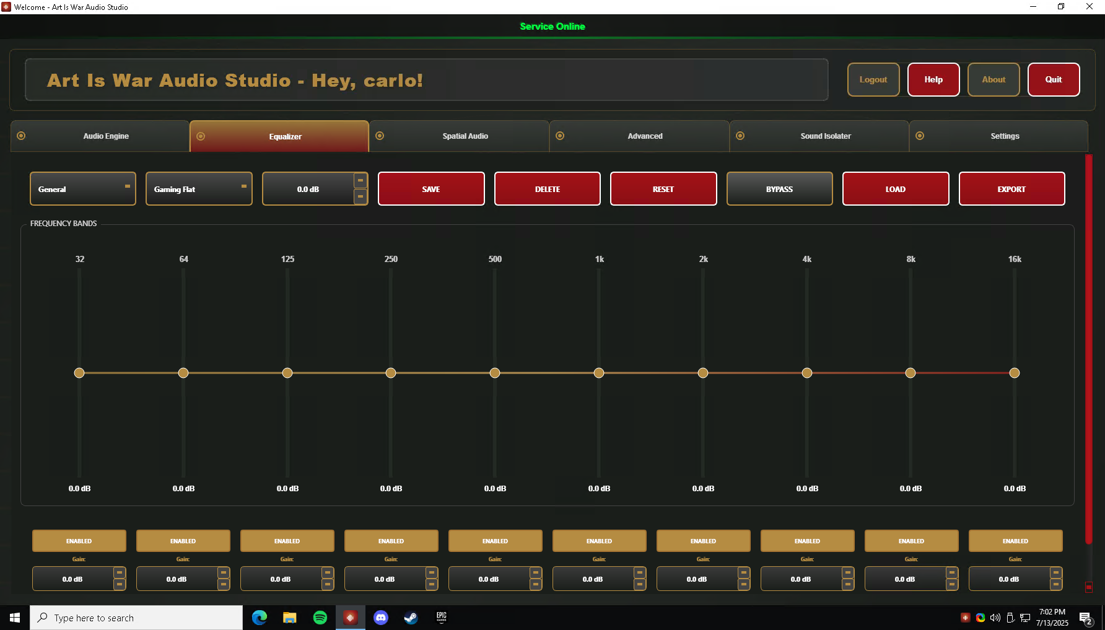
Task: Go to the Advanced tab
Action: coord(639,136)
